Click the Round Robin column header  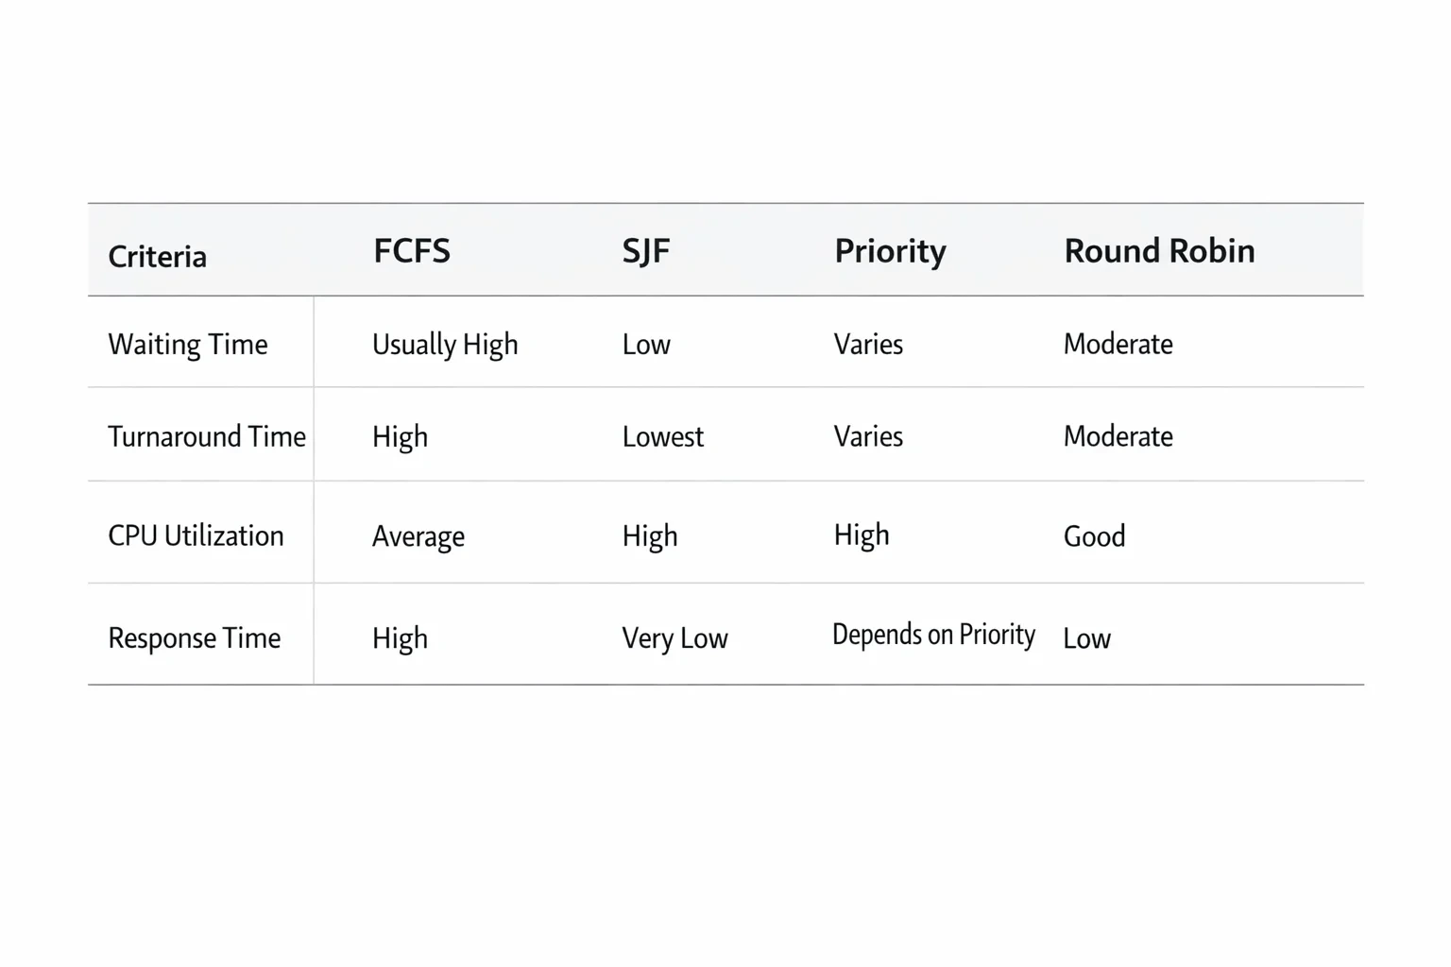click(x=1159, y=251)
